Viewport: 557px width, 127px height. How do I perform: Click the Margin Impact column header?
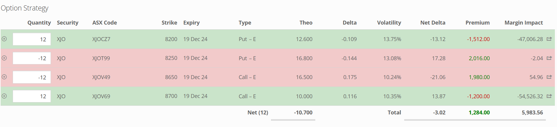point(524,23)
